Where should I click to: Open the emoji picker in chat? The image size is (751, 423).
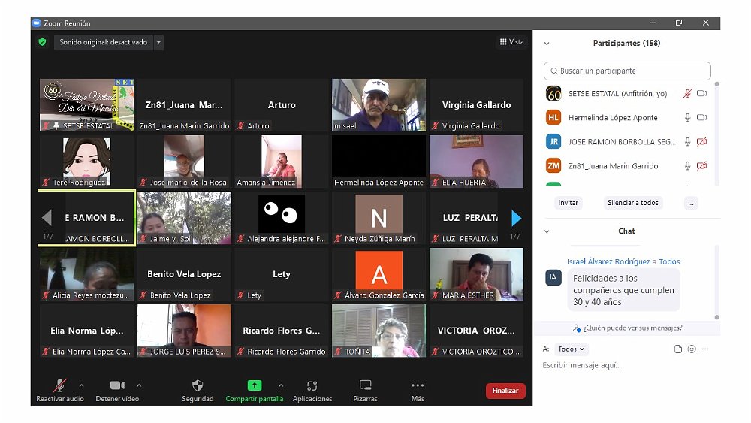coord(692,349)
